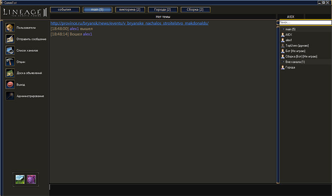Screen dimensions: 332x196
Task: Select TopUsers [думаю] in the user list
Action: [x=297, y=46]
